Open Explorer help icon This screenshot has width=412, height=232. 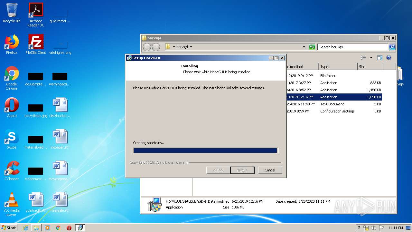(389, 58)
